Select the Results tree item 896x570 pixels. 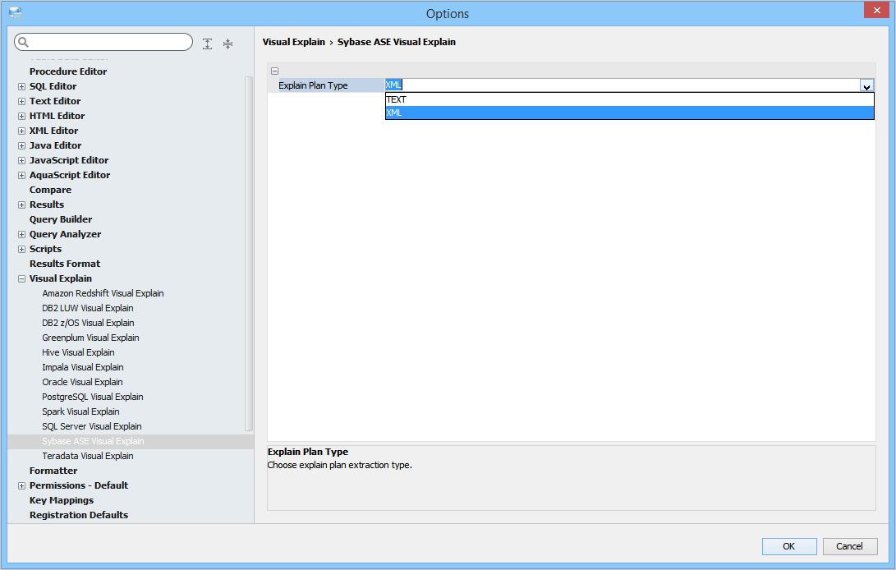pyautogui.click(x=47, y=205)
